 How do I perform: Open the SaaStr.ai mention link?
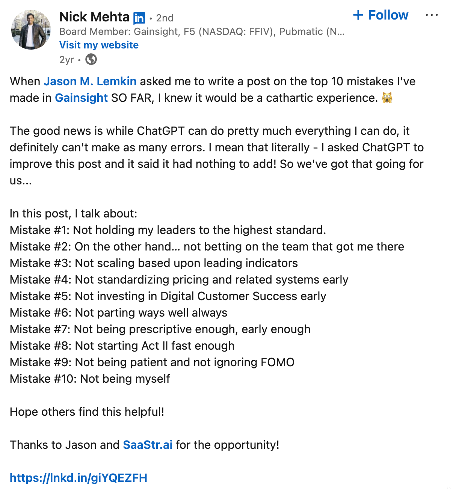(x=148, y=445)
